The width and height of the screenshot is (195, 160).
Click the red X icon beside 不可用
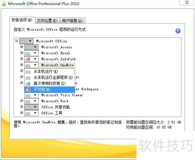pyautogui.click(x=28, y=89)
